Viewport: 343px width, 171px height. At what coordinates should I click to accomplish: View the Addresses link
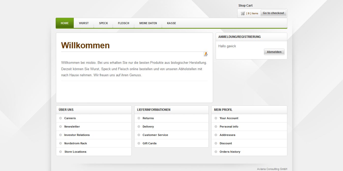228,135
